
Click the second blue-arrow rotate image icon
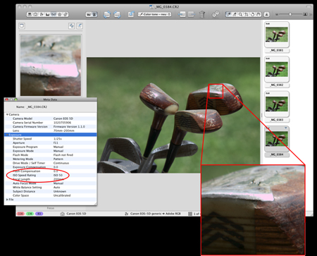pyautogui.click(x=117, y=15)
